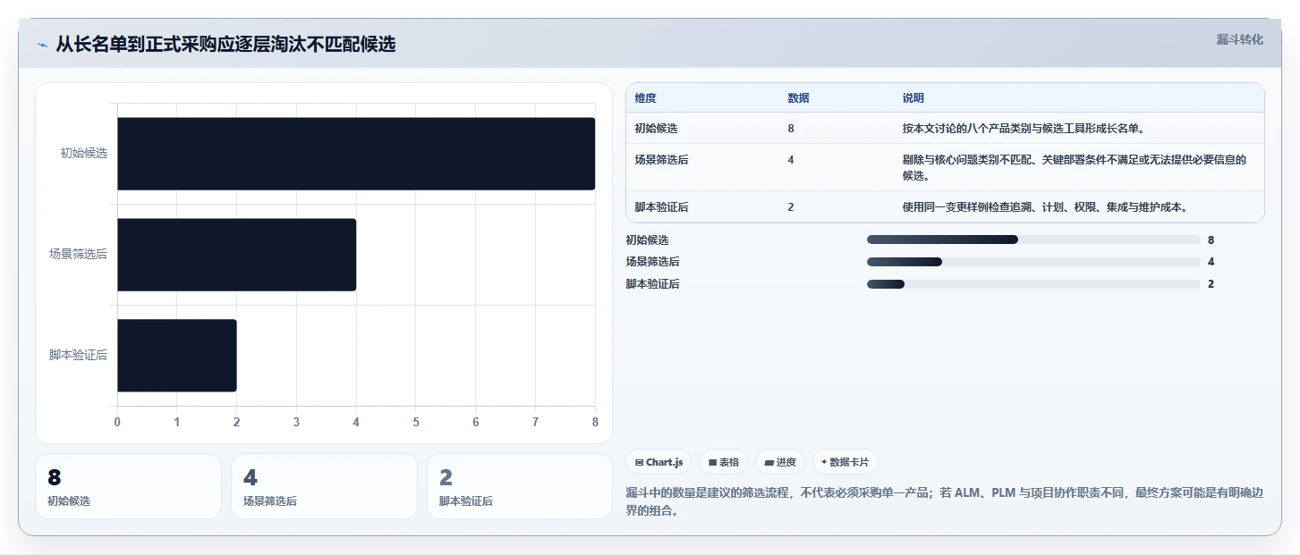Select the Chart.js chip
This screenshot has height=555, width=1300.
coord(658,462)
